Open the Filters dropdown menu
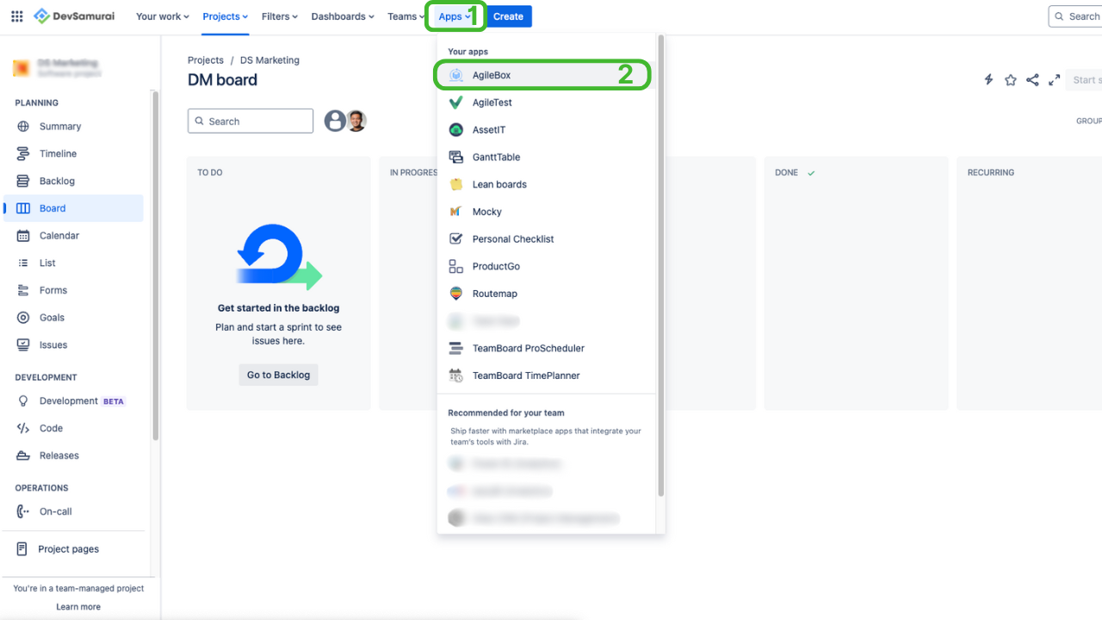The image size is (1102, 620). tap(280, 16)
